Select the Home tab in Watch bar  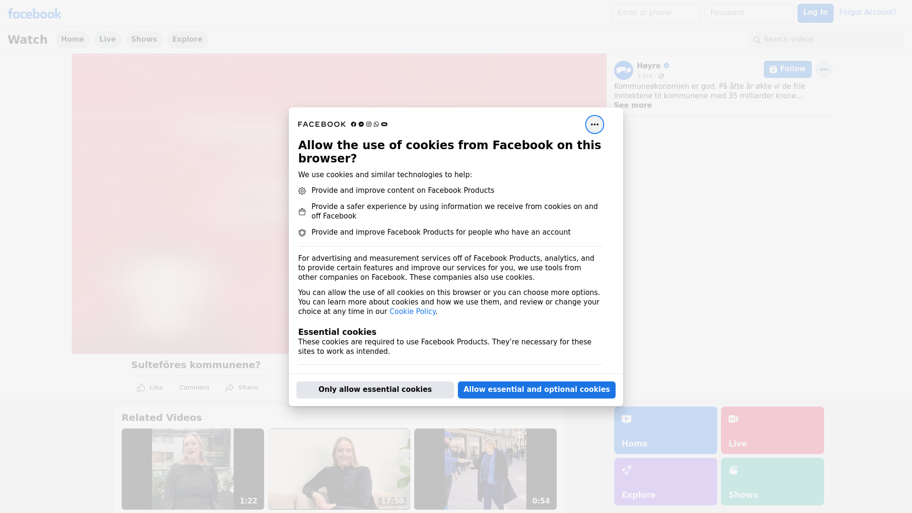point(72,40)
